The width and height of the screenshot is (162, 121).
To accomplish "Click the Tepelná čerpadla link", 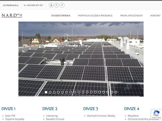I will tap(15, 119).
